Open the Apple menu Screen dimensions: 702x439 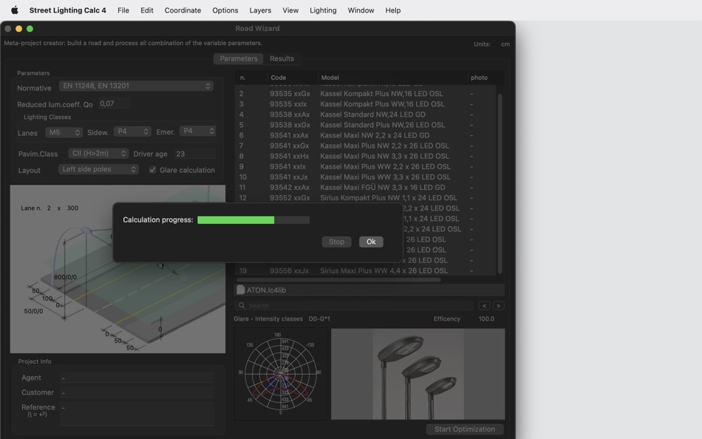click(14, 10)
